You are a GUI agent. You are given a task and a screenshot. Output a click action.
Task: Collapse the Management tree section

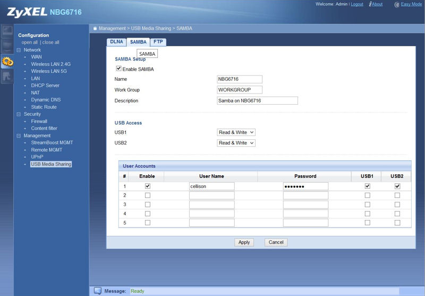(x=19, y=136)
